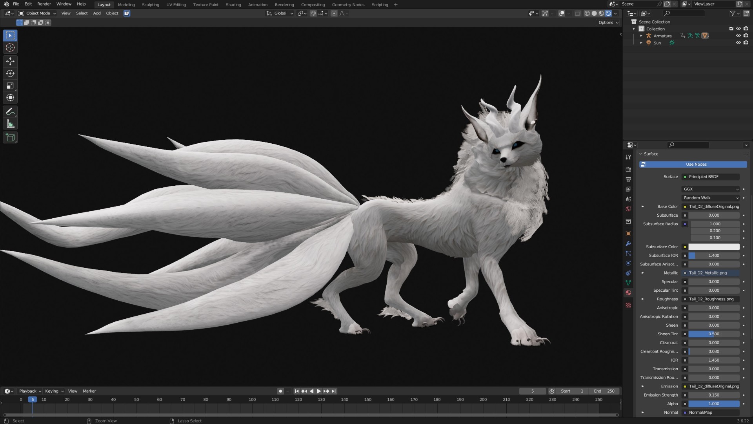Open Global transform orientation dropdown
The height and width of the screenshot is (424, 753).
280,13
